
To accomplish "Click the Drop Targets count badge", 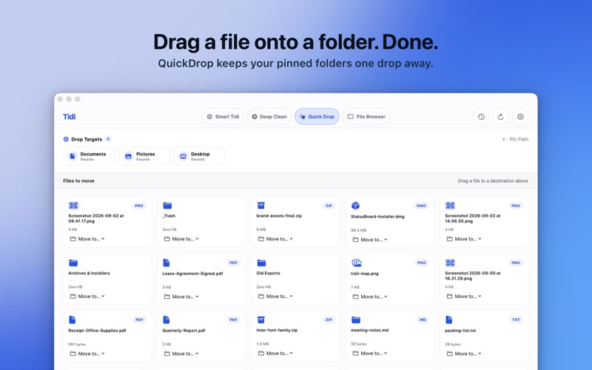I will coord(108,139).
